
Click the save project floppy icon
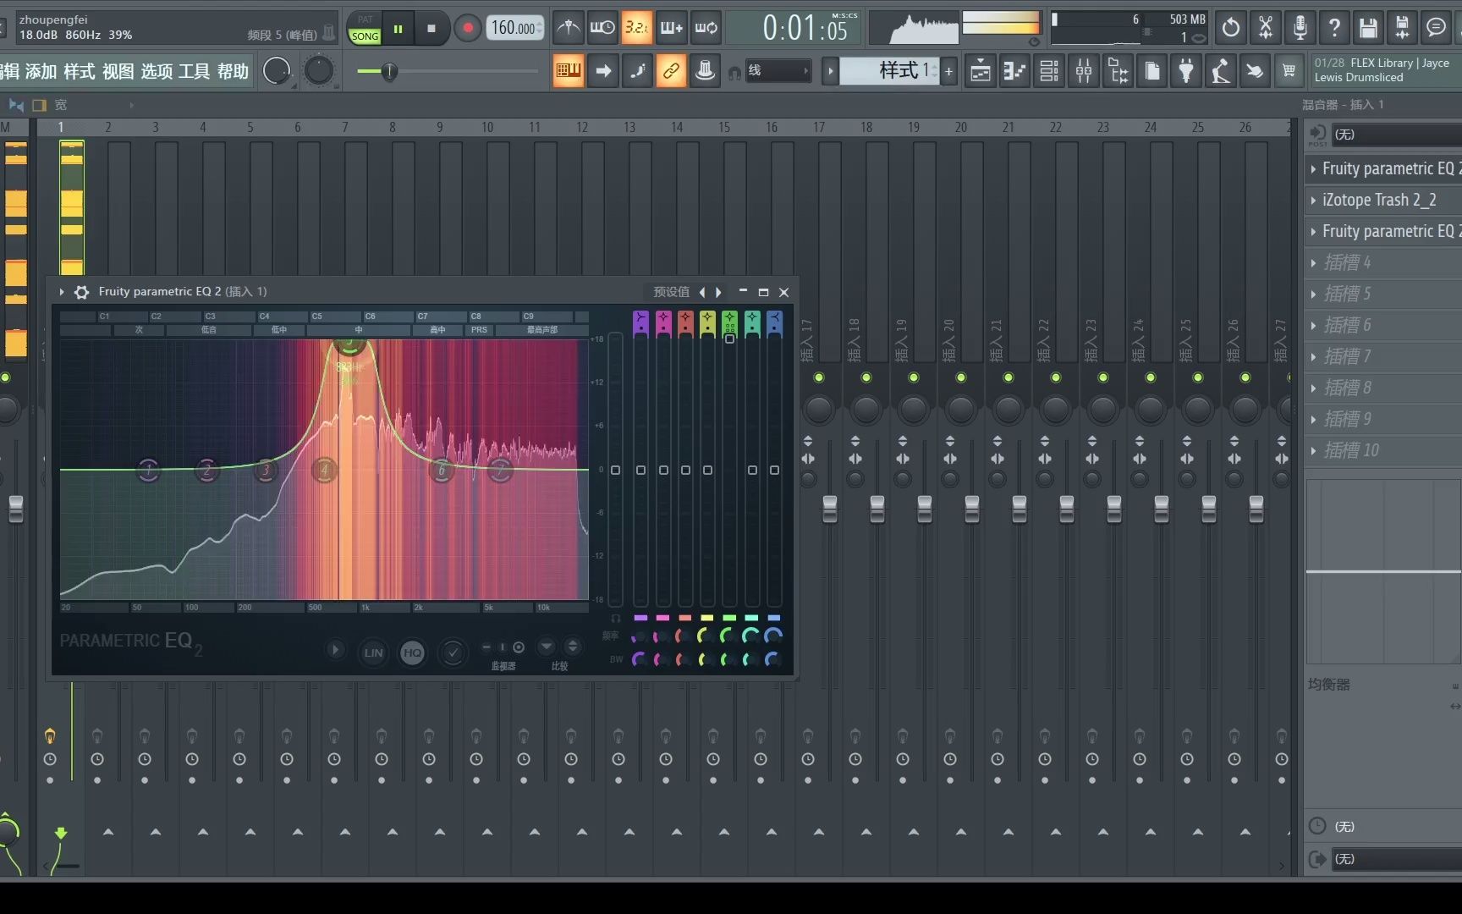pos(1368,28)
